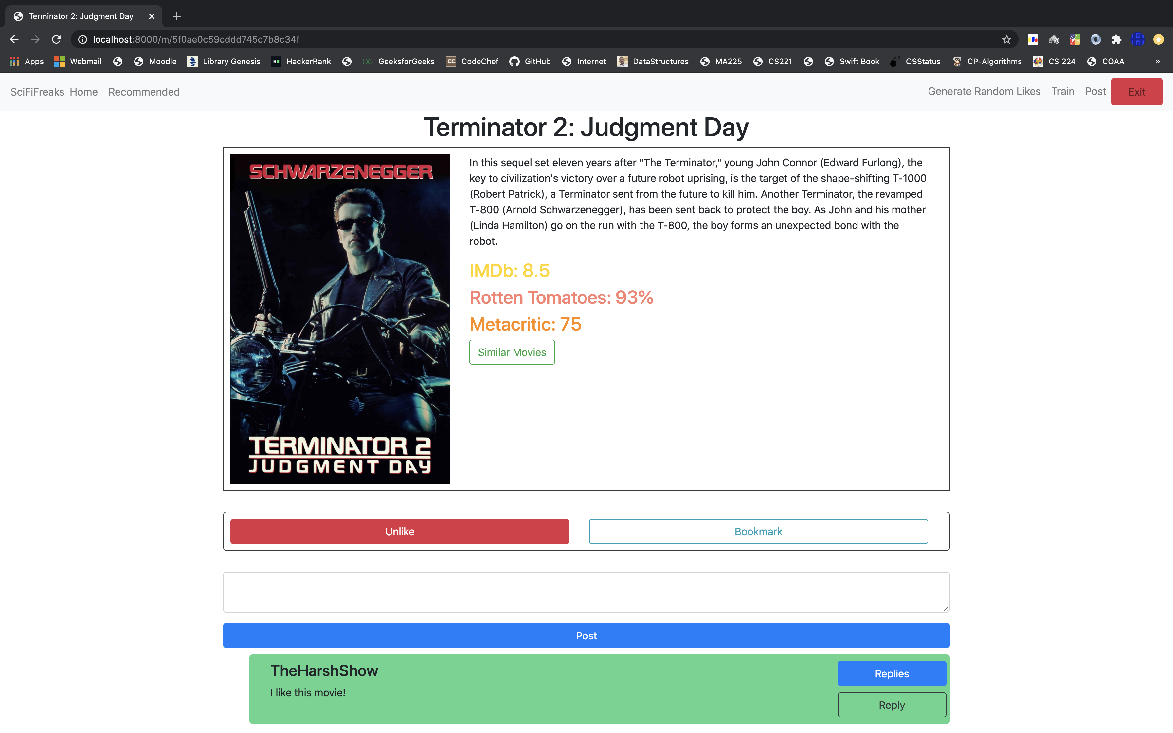Click unnamed globe bookmark between CS221 and Swift Book
This screenshot has width=1173, height=733.
(808, 62)
